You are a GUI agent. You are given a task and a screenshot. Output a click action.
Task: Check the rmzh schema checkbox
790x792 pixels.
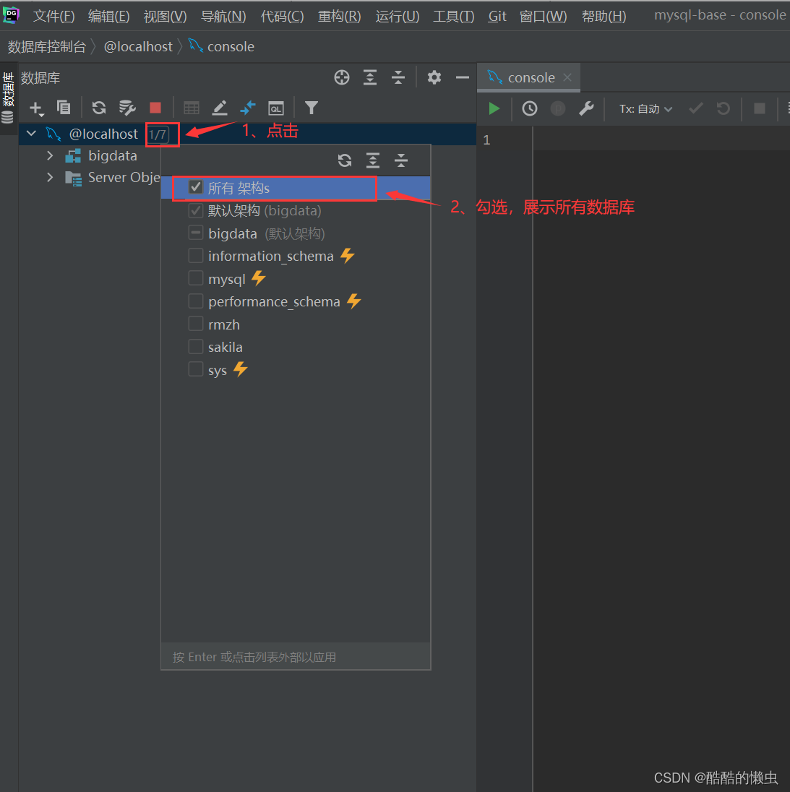click(195, 324)
